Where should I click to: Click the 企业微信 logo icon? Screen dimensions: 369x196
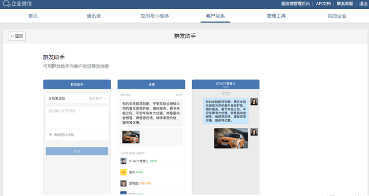[x=6, y=4]
